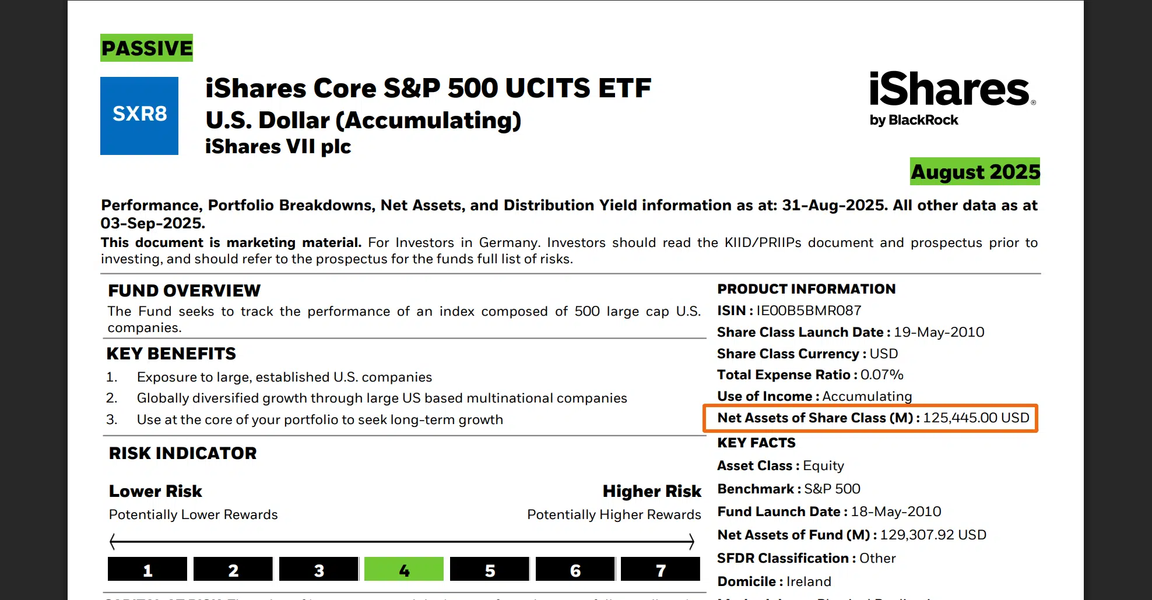
Task: Click risk indicator box number 5
Action: click(489, 570)
